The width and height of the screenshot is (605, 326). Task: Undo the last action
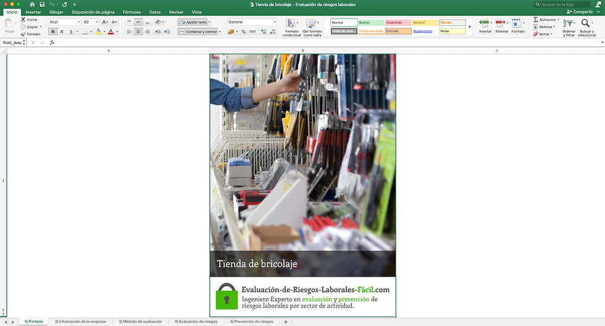[x=52, y=4]
